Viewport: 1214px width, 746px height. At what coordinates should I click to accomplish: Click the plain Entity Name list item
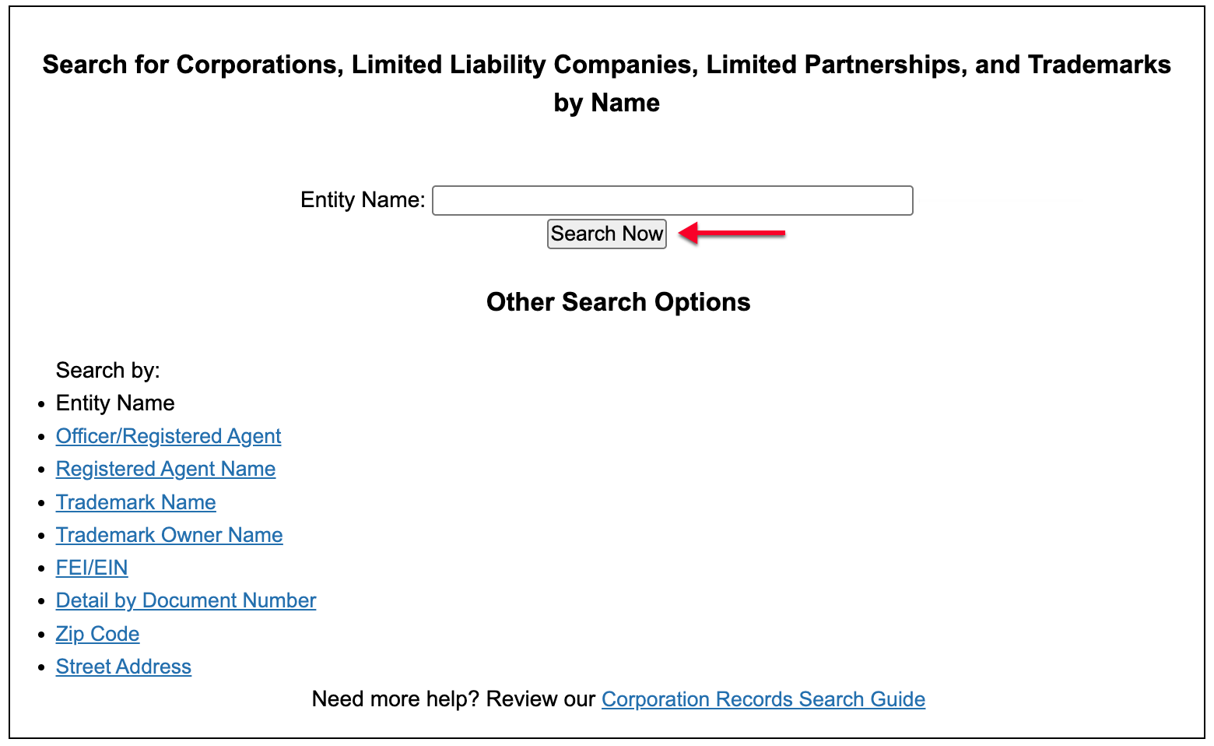(115, 403)
